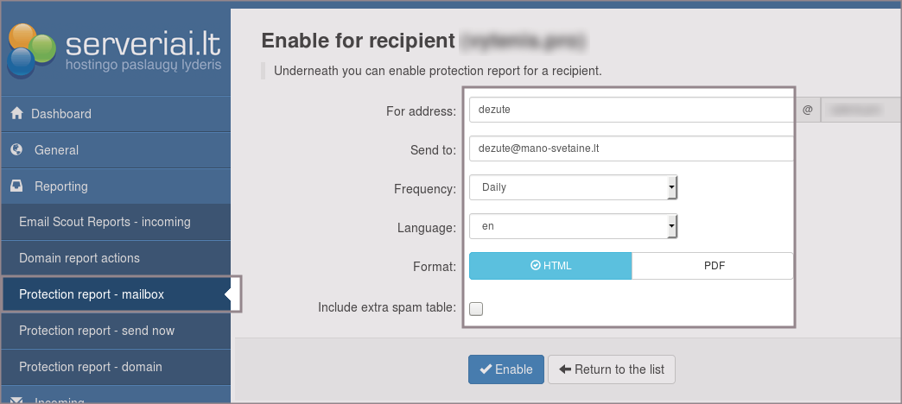Viewport: 902px width, 404px height.
Task: Click the checkmark icon on Enable button
Action: click(486, 369)
